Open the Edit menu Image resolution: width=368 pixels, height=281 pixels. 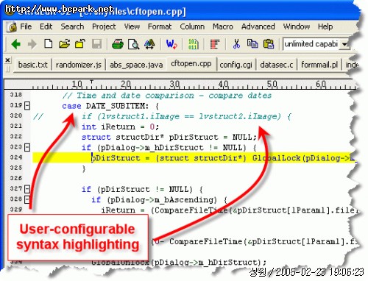coord(46,26)
